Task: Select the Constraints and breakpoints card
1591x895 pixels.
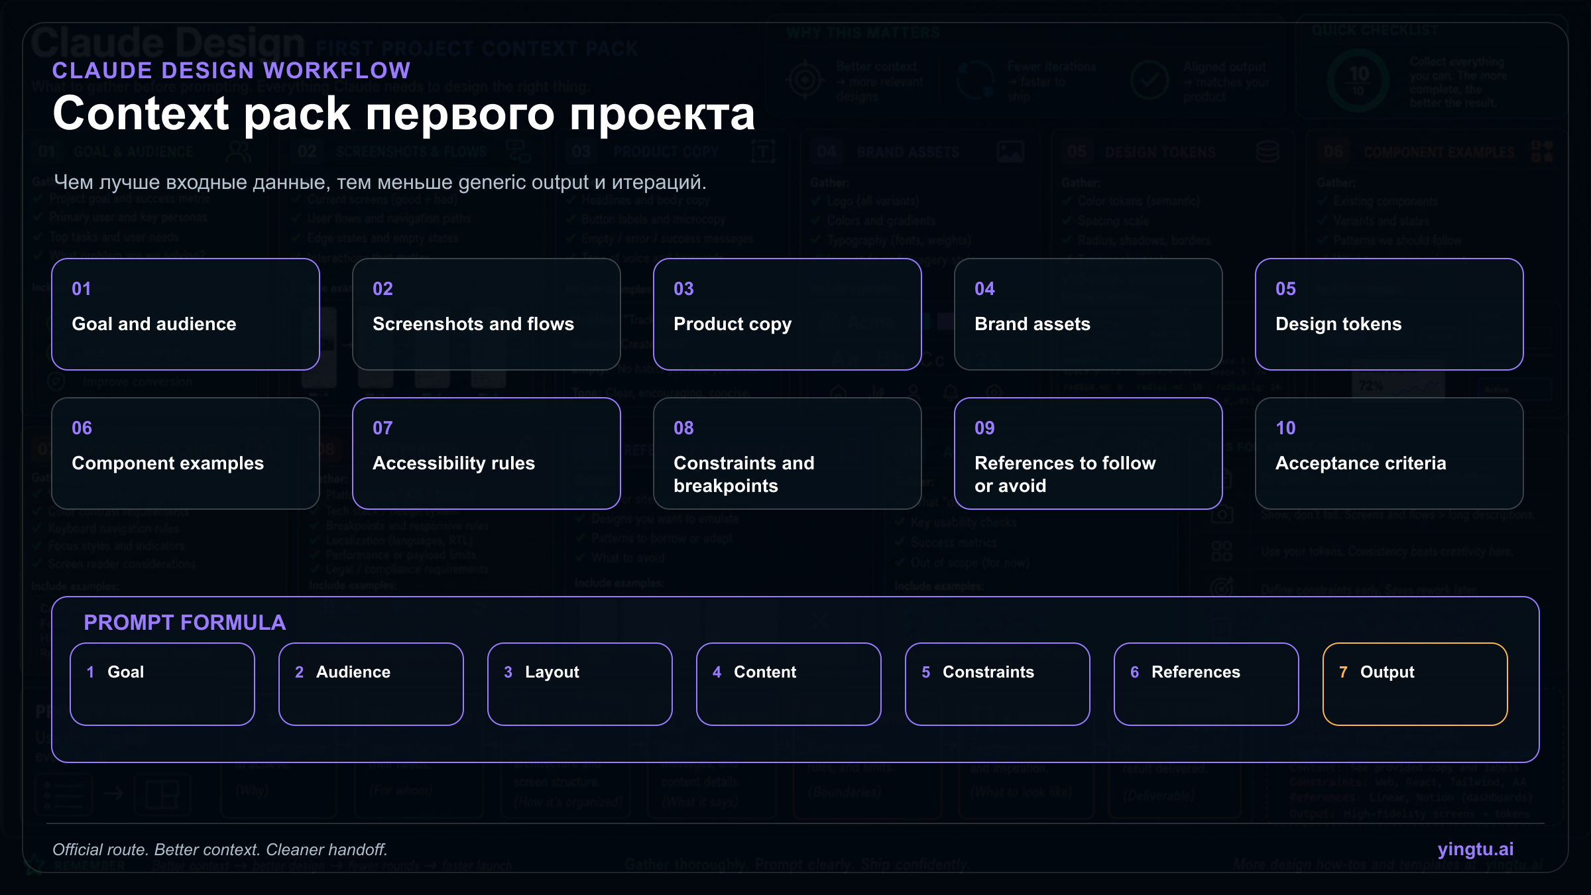Action: tap(787, 453)
